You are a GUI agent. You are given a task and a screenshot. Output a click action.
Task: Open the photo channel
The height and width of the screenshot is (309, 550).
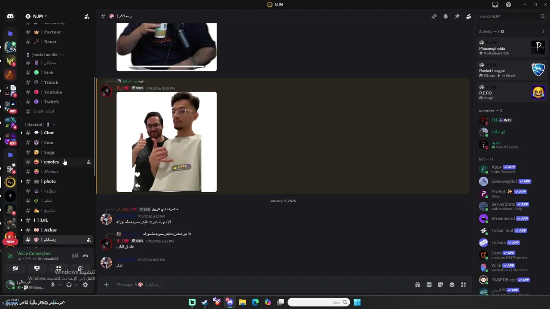coord(58,182)
